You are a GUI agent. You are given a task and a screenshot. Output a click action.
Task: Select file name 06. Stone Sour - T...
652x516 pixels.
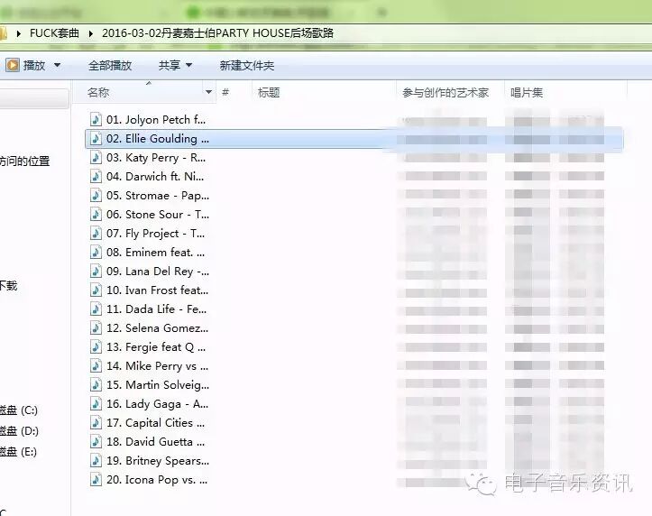[x=158, y=214]
